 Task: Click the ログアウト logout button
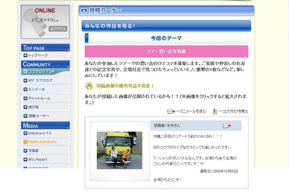point(58,29)
